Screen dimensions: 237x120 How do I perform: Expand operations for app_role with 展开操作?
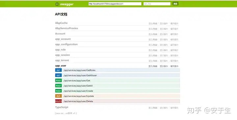coord(174,50)
